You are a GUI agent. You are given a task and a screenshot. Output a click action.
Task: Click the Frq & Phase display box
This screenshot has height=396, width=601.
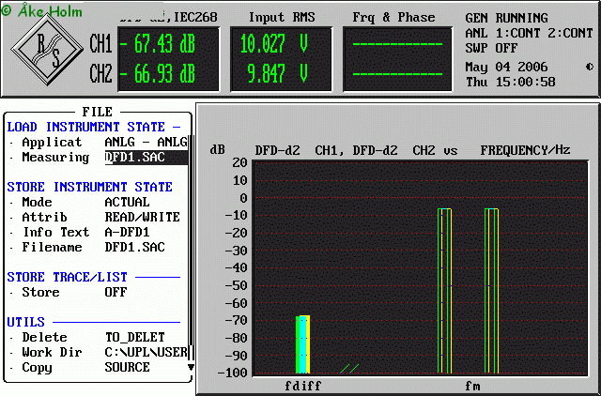(397, 59)
